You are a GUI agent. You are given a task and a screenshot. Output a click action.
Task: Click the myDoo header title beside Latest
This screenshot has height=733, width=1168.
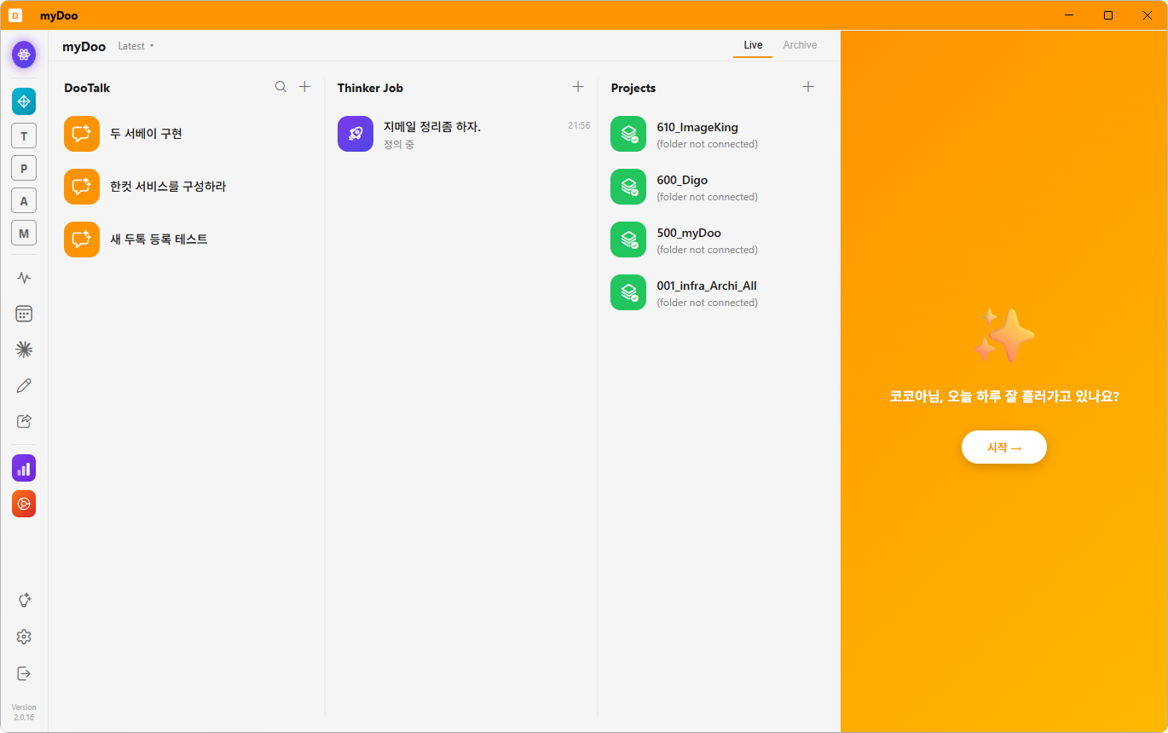tap(84, 46)
